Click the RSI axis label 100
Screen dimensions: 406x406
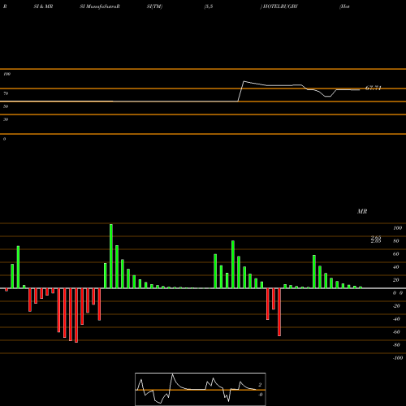tap(6, 74)
